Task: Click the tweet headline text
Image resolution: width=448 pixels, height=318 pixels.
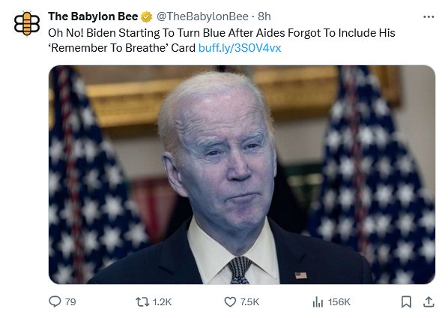Action: (x=222, y=40)
